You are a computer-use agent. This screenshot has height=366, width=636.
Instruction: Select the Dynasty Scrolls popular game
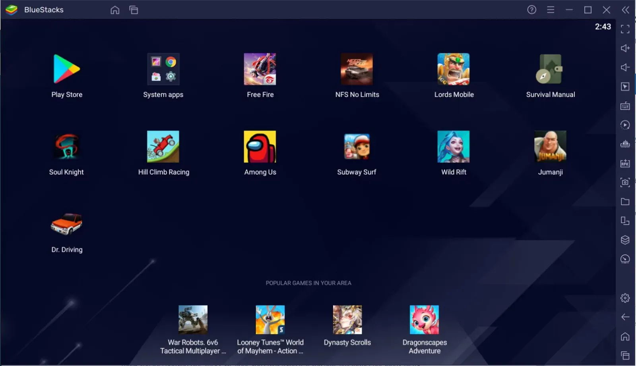click(x=347, y=320)
